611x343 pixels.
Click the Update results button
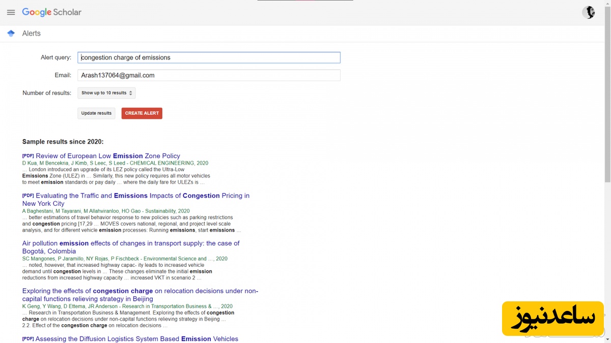coord(96,113)
